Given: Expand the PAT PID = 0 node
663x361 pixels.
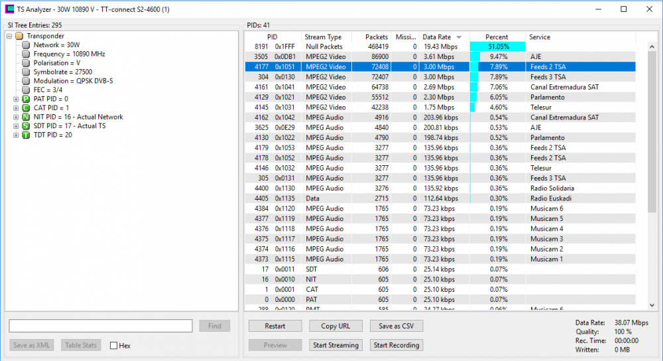Looking at the screenshot, I should (16, 99).
